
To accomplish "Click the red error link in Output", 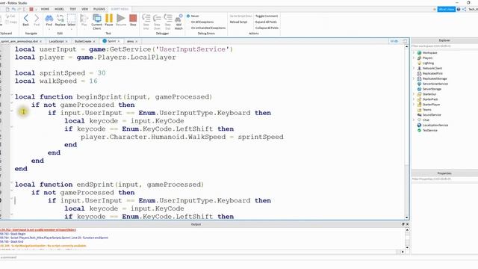I will (38, 229).
